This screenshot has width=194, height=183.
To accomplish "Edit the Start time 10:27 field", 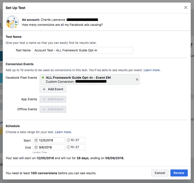I will click(x=75, y=140).
